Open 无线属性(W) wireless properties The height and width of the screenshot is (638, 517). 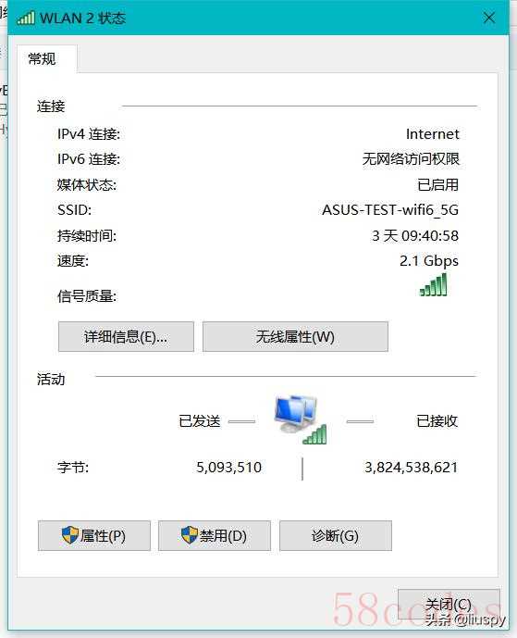coord(295,336)
